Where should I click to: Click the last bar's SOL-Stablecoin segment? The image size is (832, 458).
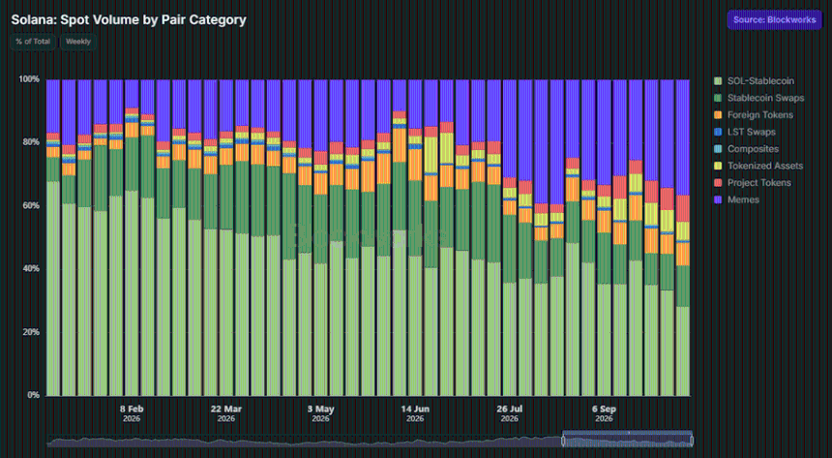point(683,351)
